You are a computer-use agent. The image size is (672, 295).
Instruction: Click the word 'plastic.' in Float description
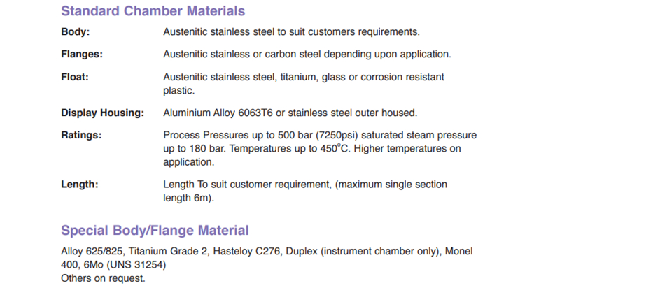tap(178, 91)
